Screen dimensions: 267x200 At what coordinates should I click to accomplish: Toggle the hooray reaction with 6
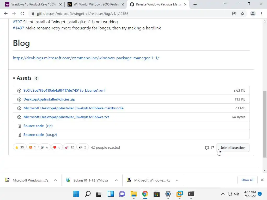[x=45, y=147]
